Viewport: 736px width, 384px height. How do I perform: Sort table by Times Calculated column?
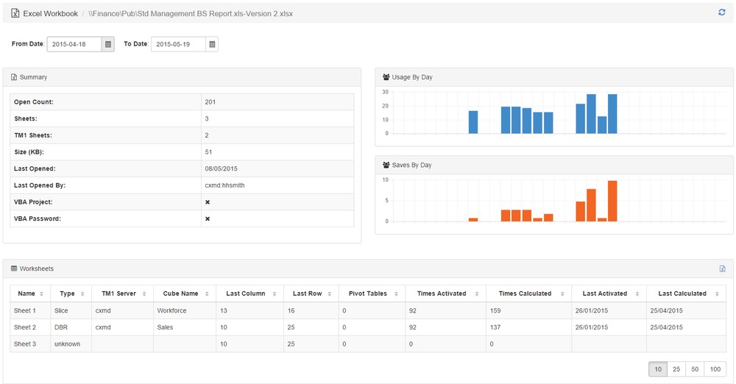[x=528, y=294]
